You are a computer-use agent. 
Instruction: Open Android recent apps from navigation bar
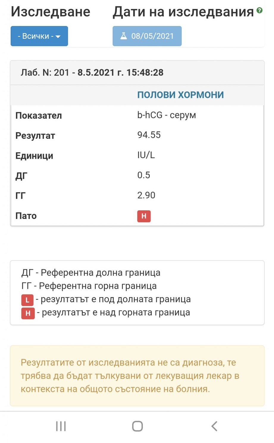[61, 426]
